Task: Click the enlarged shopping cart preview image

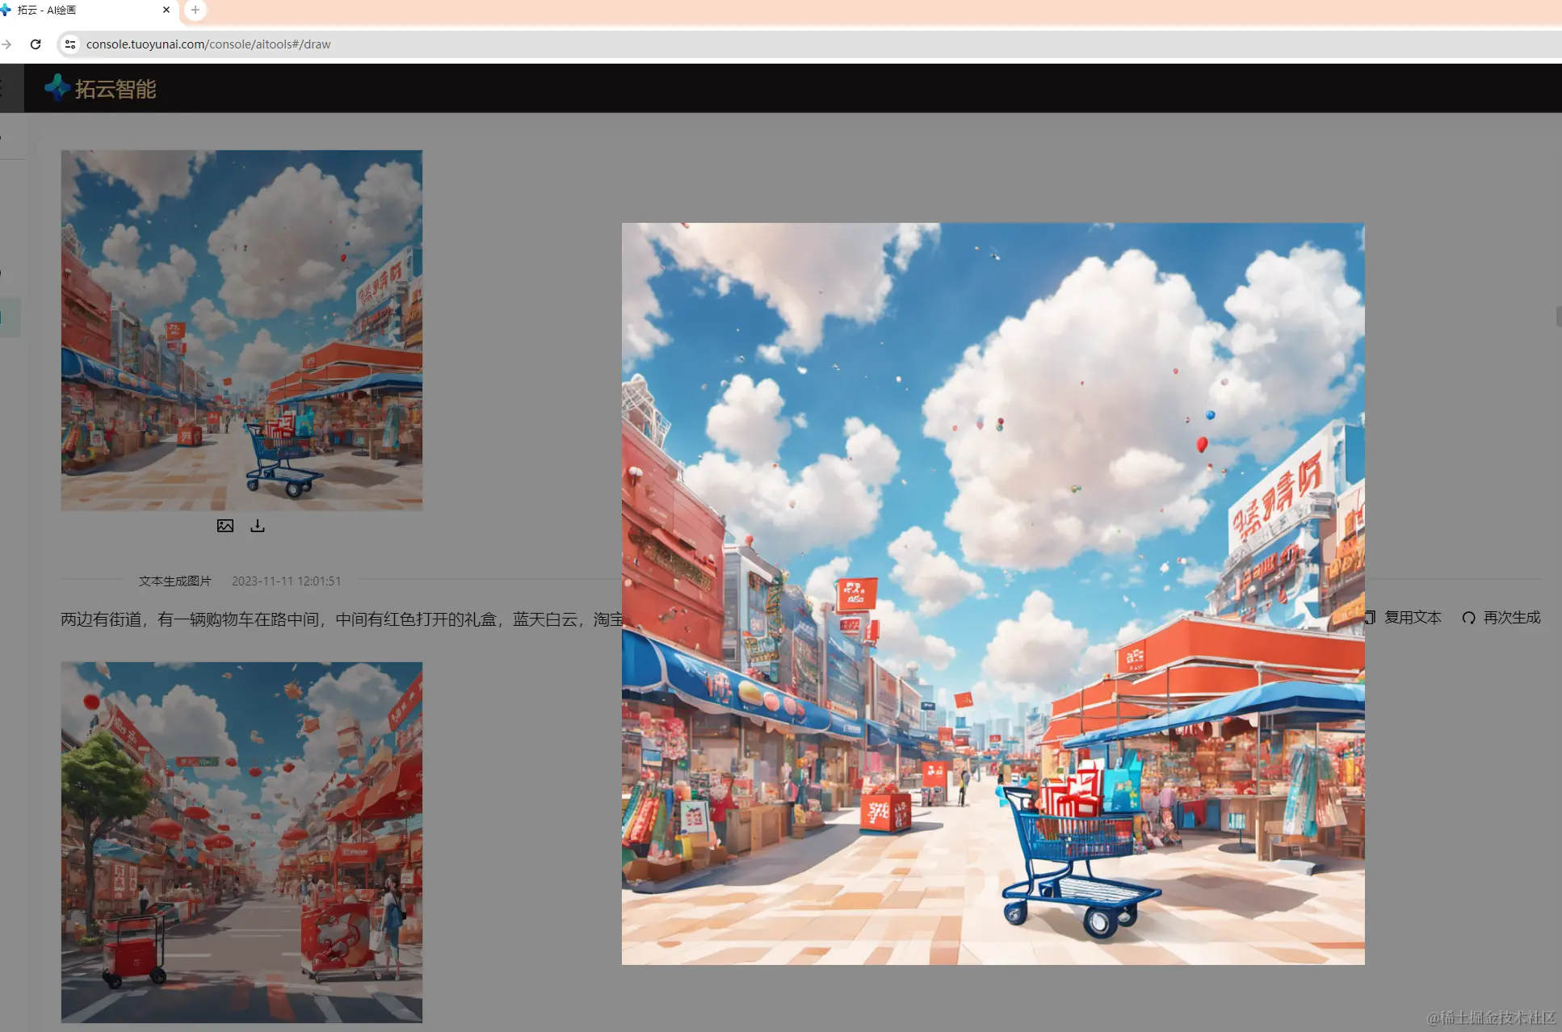Action: [x=993, y=594]
